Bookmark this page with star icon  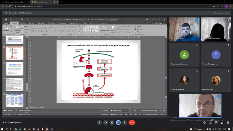(222, 6)
